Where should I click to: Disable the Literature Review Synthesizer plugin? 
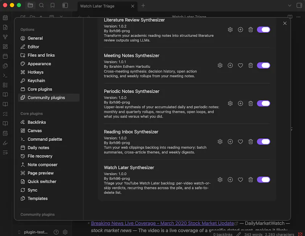[263, 30]
